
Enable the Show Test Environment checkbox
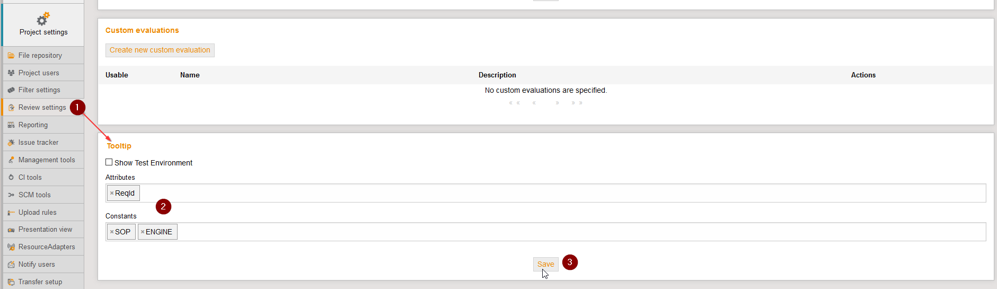pos(109,162)
